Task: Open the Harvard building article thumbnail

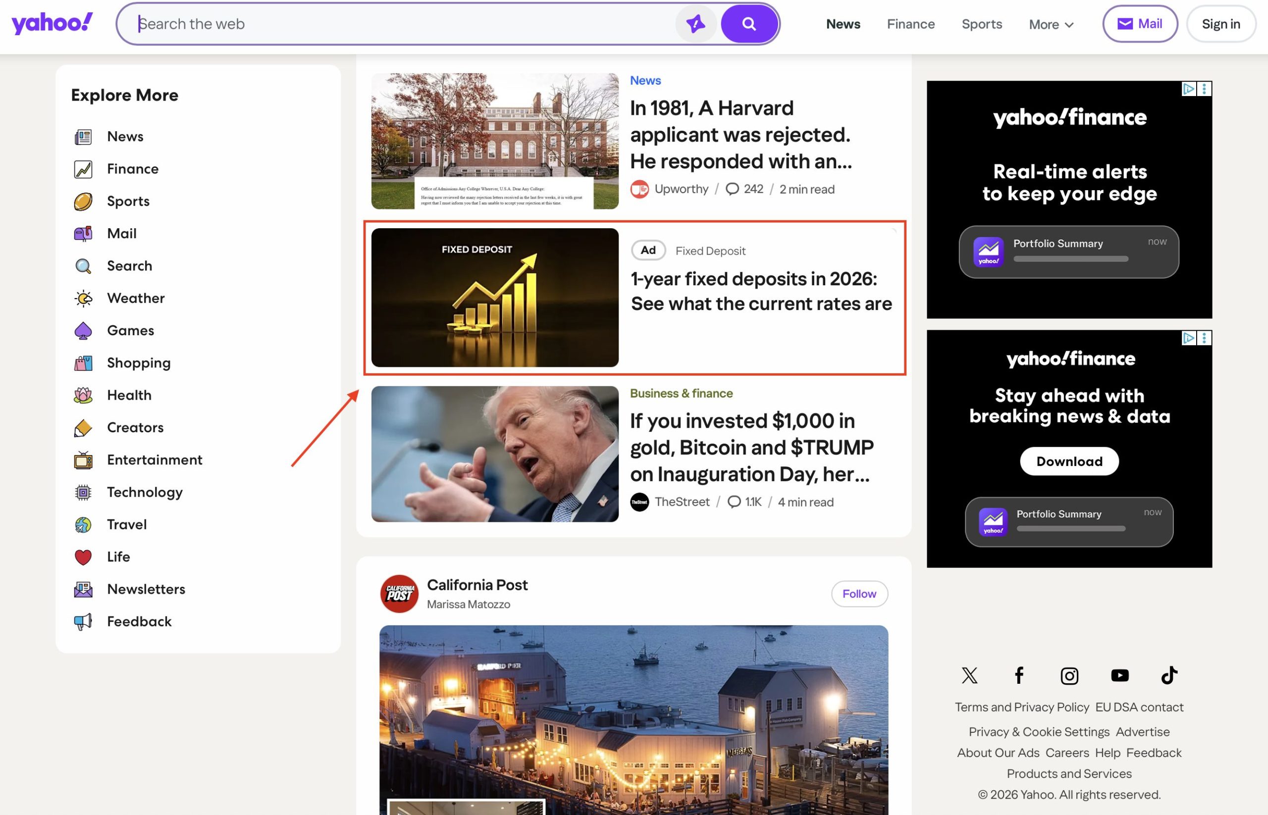Action: click(494, 141)
